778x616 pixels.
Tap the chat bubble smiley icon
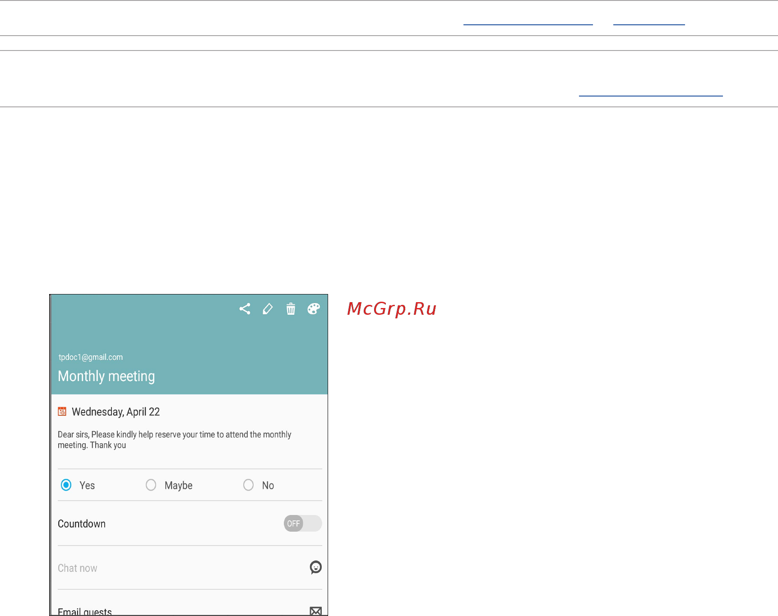coord(316,567)
